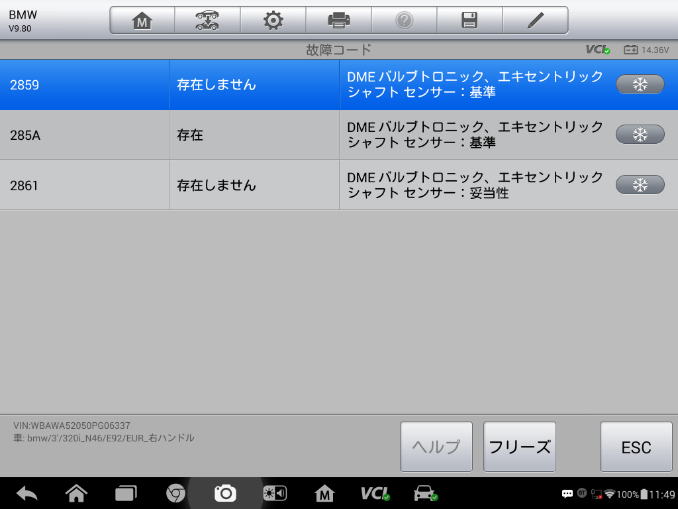Viewport: 678px width, 509px height.
Task: Open freeze frame snowflake for code 2859
Action: tap(640, 84)
